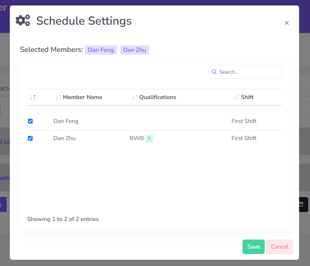This screenshot has width=310, height=266.
Task: Click sort arrows beside Qualifications
Action: [x=135, y=97]
